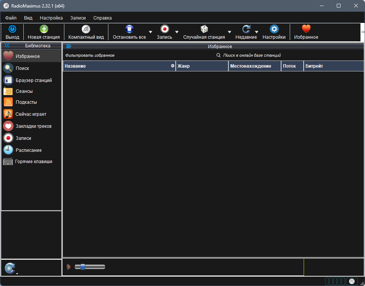Open the Настройки gear toolbar icon
The width and height of the screenshot is (365, 286).
click(274, 29)
